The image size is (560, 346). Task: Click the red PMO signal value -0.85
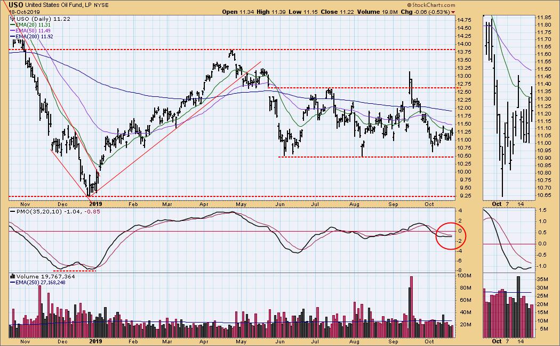point(93,211)
